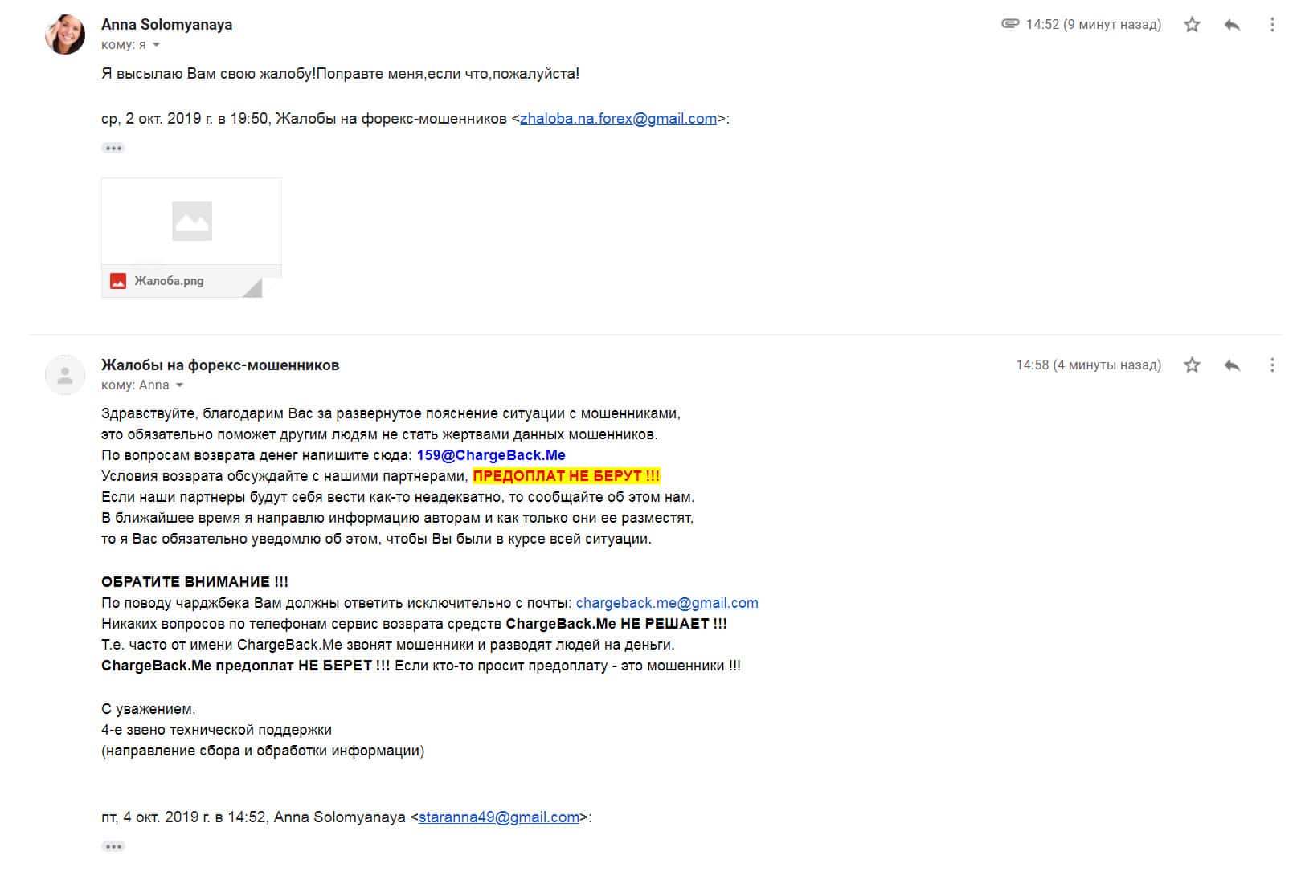Star the Жалобы на форекс-мошенников message
This screenshot has height=896, width=1297.
point(1192,365)
